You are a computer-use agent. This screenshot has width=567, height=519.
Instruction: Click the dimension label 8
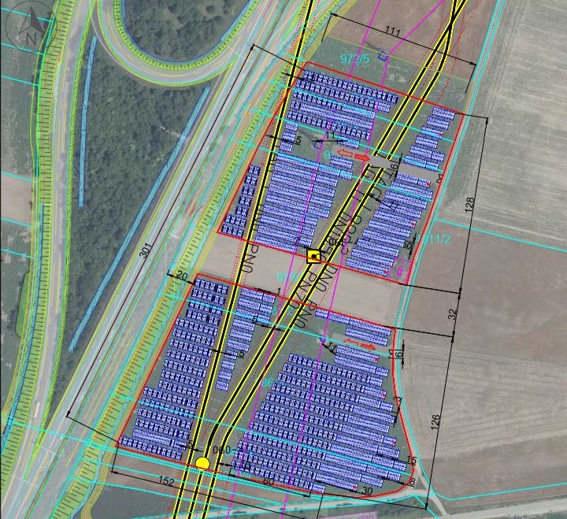coord(412,481)
